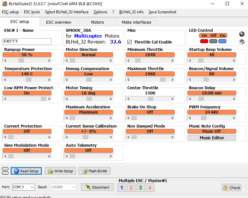Viewport: 248px width, 198px height.
Task: Click the scroll-right arrow under Rampup Power
Action: [49, 60]
